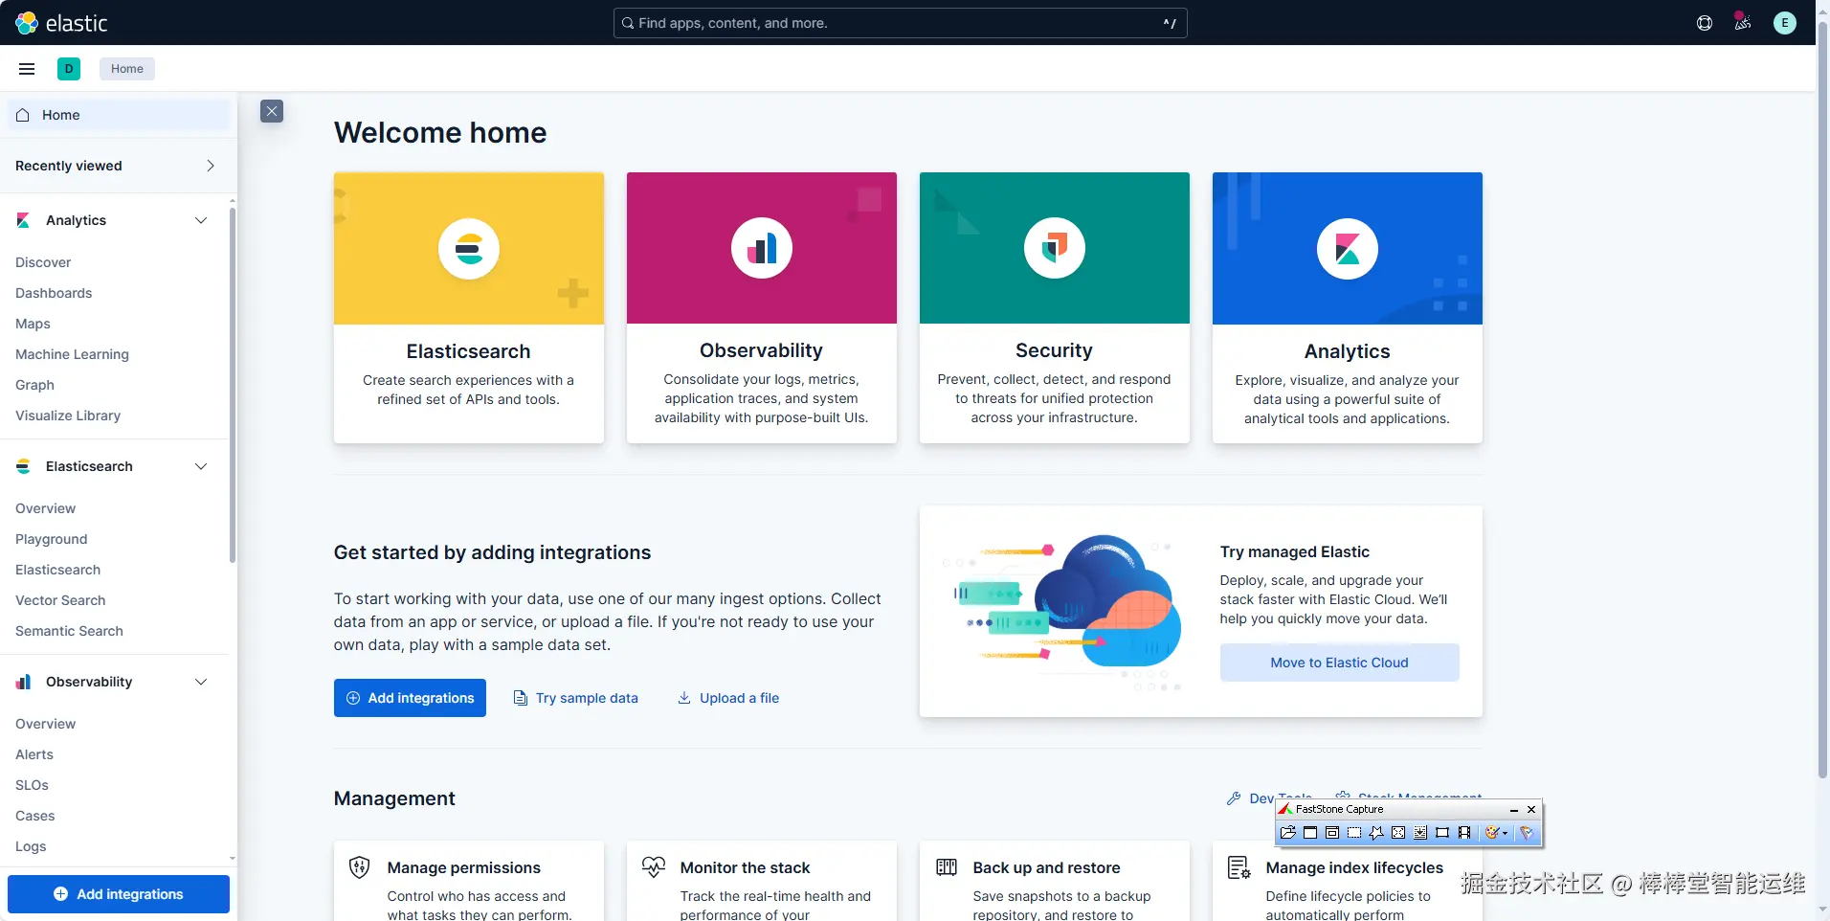Click the Security card shield icon

pyautogui.click(x=1055, y=249)
